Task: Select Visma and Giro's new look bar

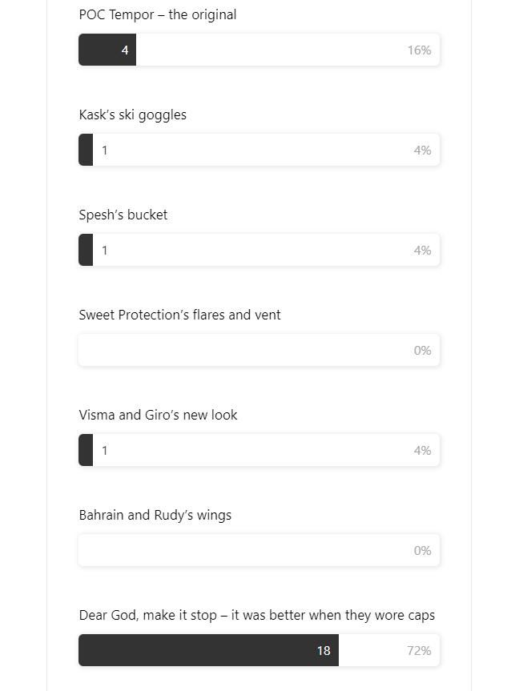Action: (260, 450)
